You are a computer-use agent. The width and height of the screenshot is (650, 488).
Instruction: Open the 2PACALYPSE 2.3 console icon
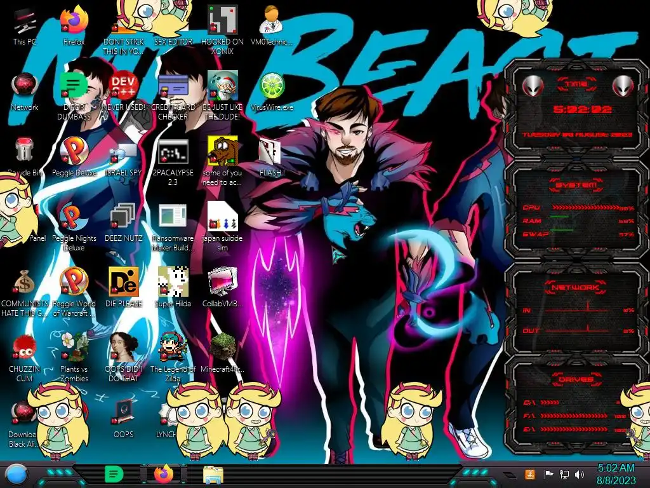pyautogui.click(x=173, y=152)
